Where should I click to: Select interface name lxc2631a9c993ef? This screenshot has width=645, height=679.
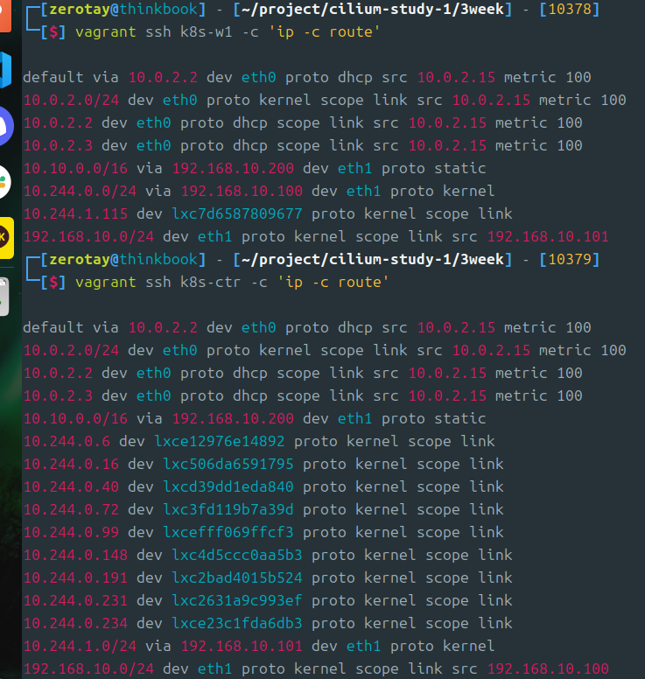[x=237, y=600]
